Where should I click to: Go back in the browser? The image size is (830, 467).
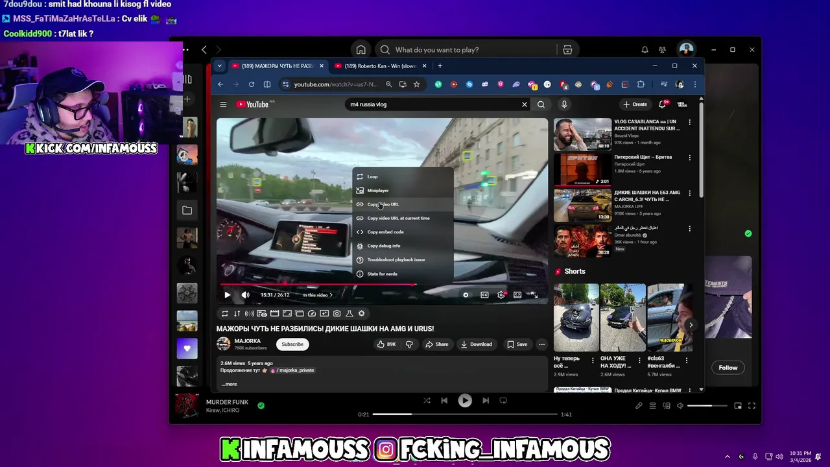coord(220,84)
